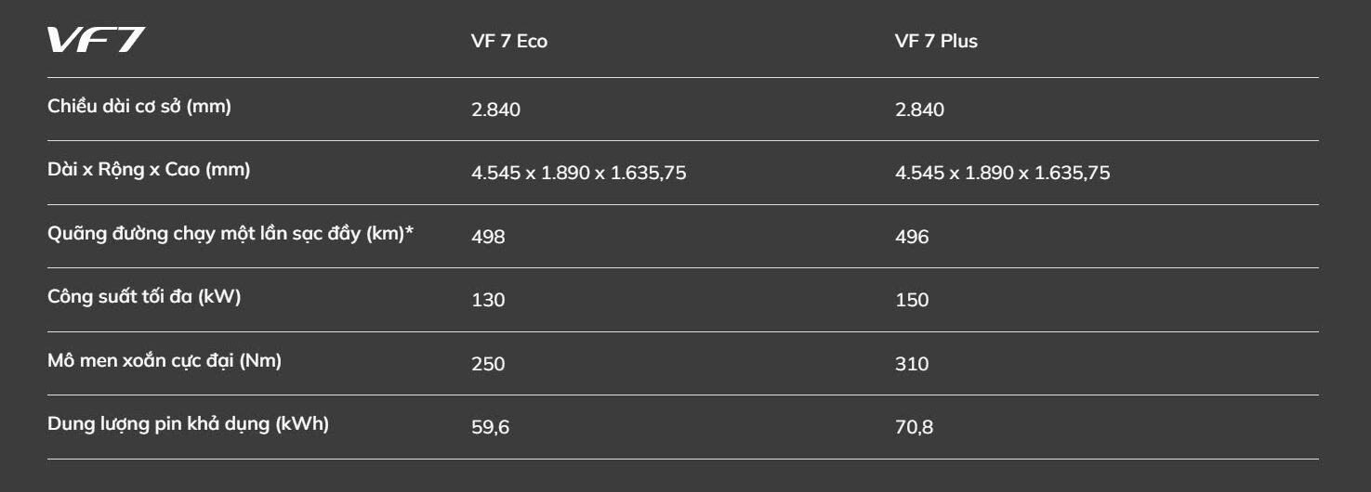Image resolution: width=1371 pixels, height=492 pixels.
Task: Click the battery capacity value 70,8
Action: coord(914,428)
